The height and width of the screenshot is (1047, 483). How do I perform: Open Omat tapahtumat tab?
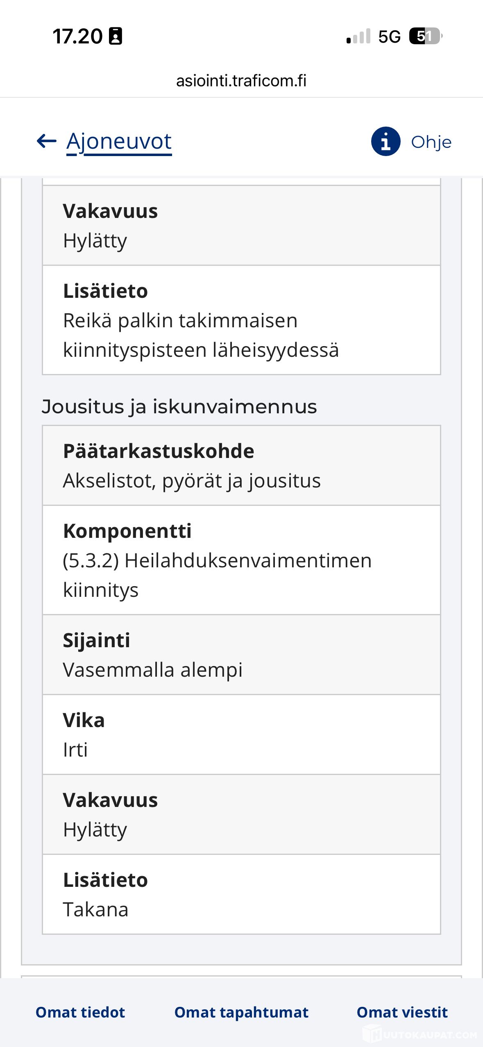click(x=241, y=1012)
